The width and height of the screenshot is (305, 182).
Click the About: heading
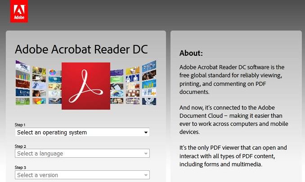(x=191, y=53)
